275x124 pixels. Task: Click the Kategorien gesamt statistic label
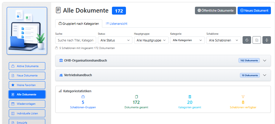pos(190,107)
